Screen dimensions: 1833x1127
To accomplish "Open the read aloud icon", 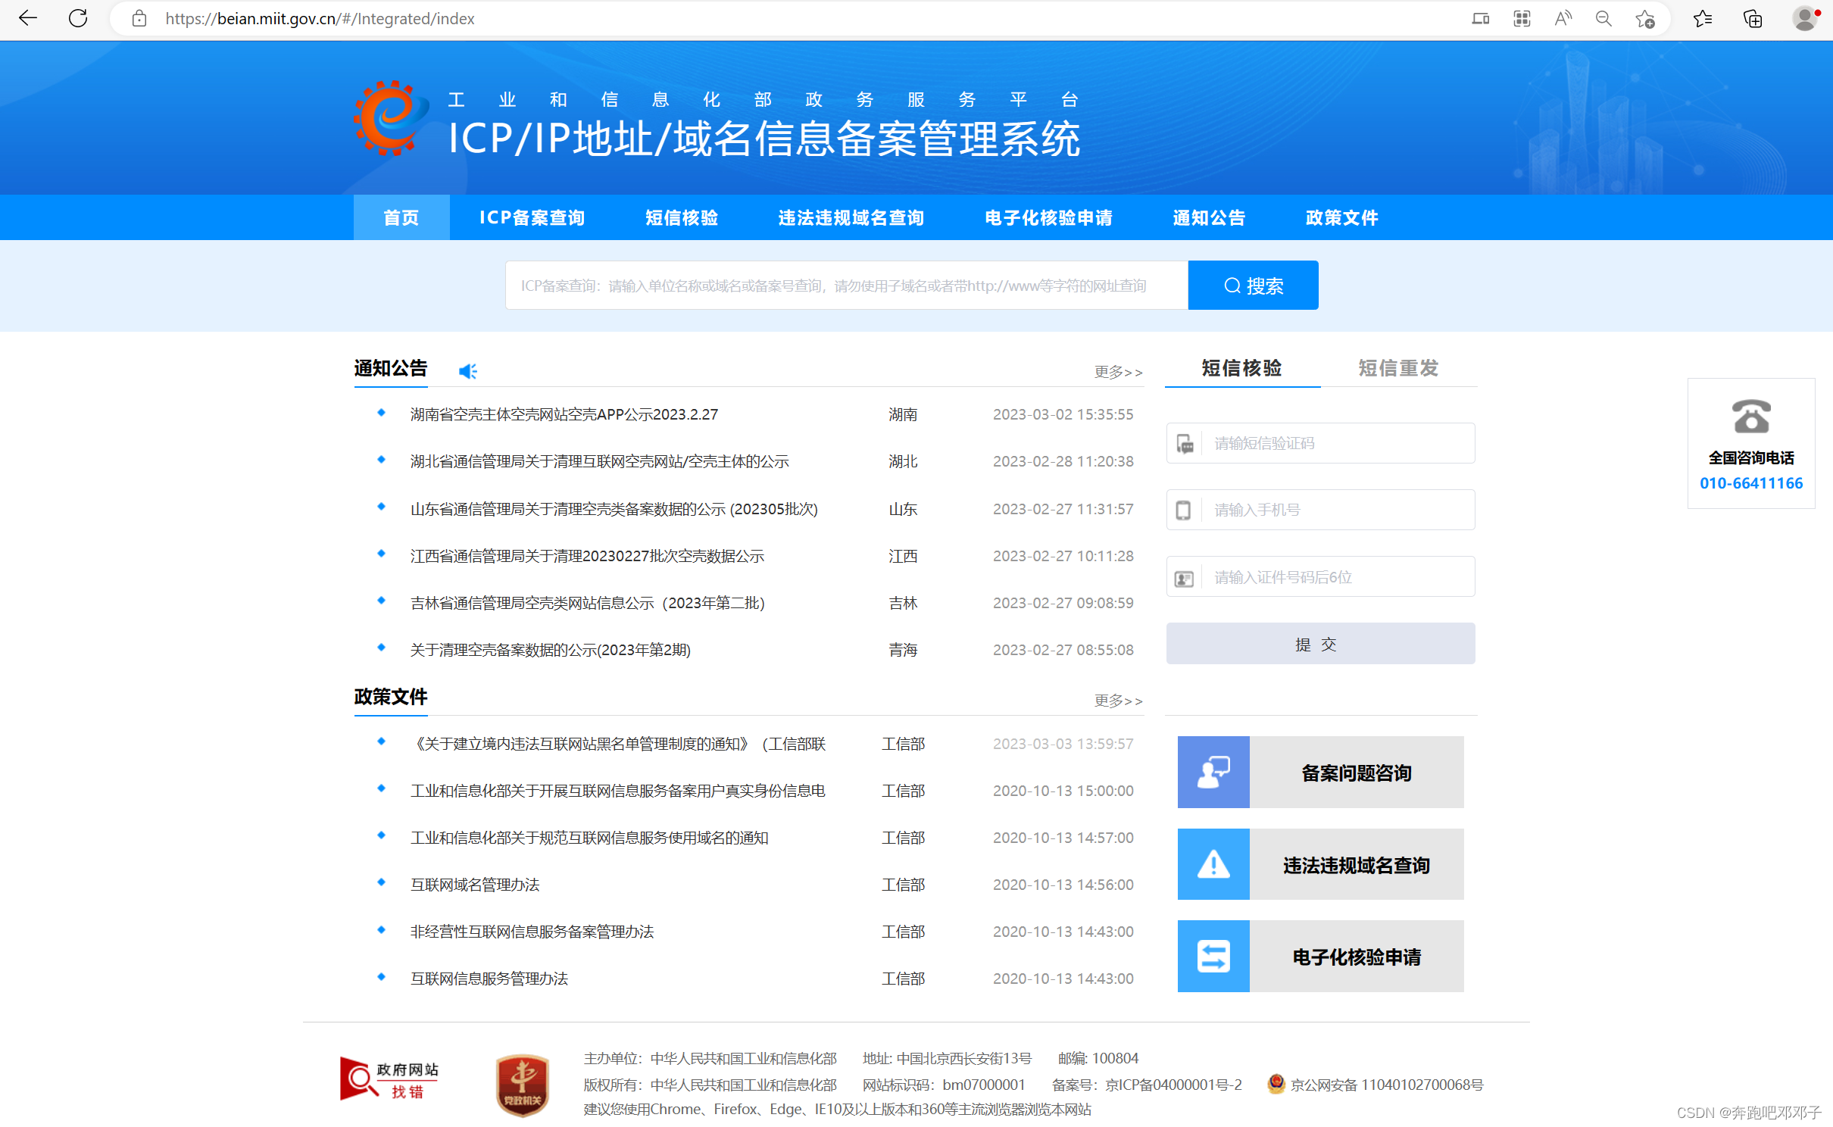I will pos(1563,18).
